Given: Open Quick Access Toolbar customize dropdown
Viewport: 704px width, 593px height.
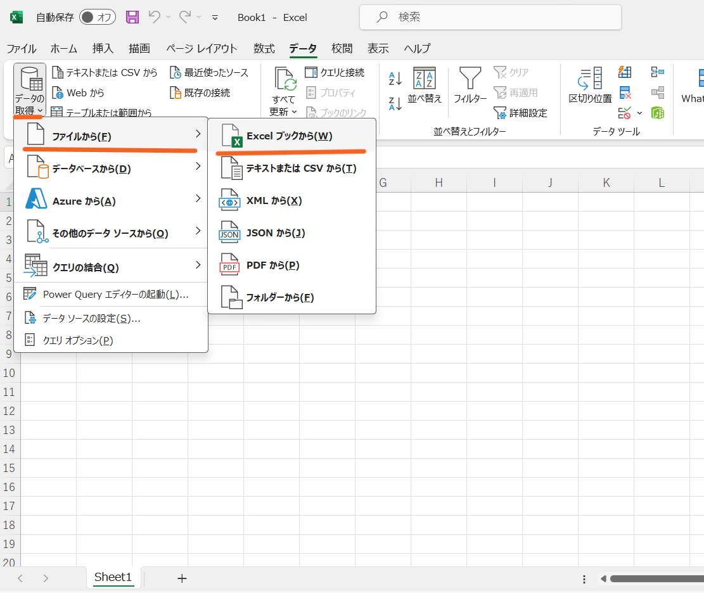Looking at the screenshot, I should tap(215, 18).
